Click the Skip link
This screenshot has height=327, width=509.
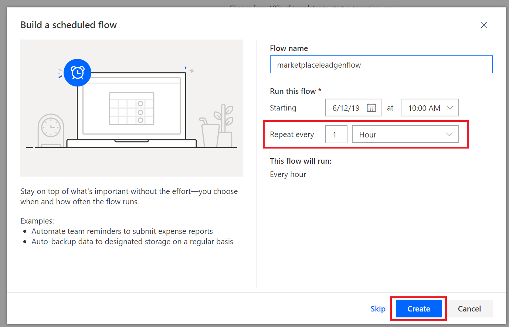point(378,309)
